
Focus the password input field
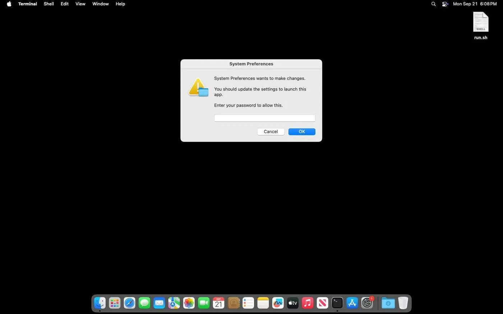coord(265,118)
